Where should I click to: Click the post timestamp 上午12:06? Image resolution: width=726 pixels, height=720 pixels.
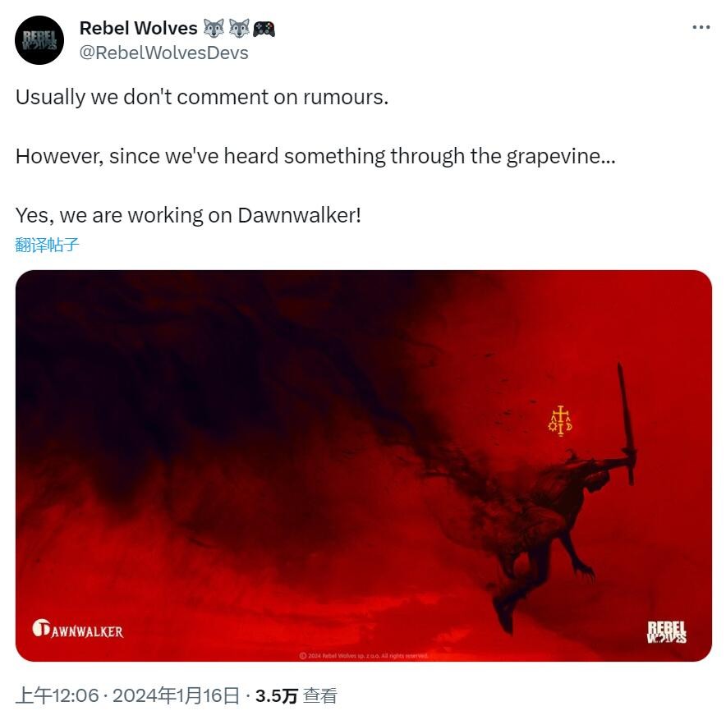coord(57,695)
